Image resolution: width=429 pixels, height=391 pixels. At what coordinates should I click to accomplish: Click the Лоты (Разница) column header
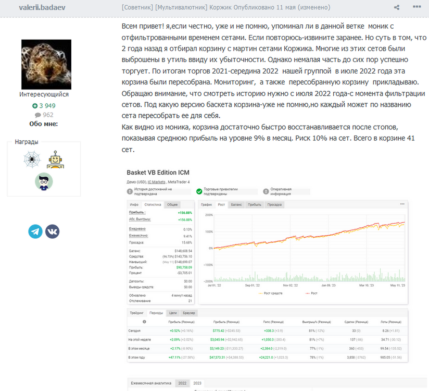[x=391, y=322]
